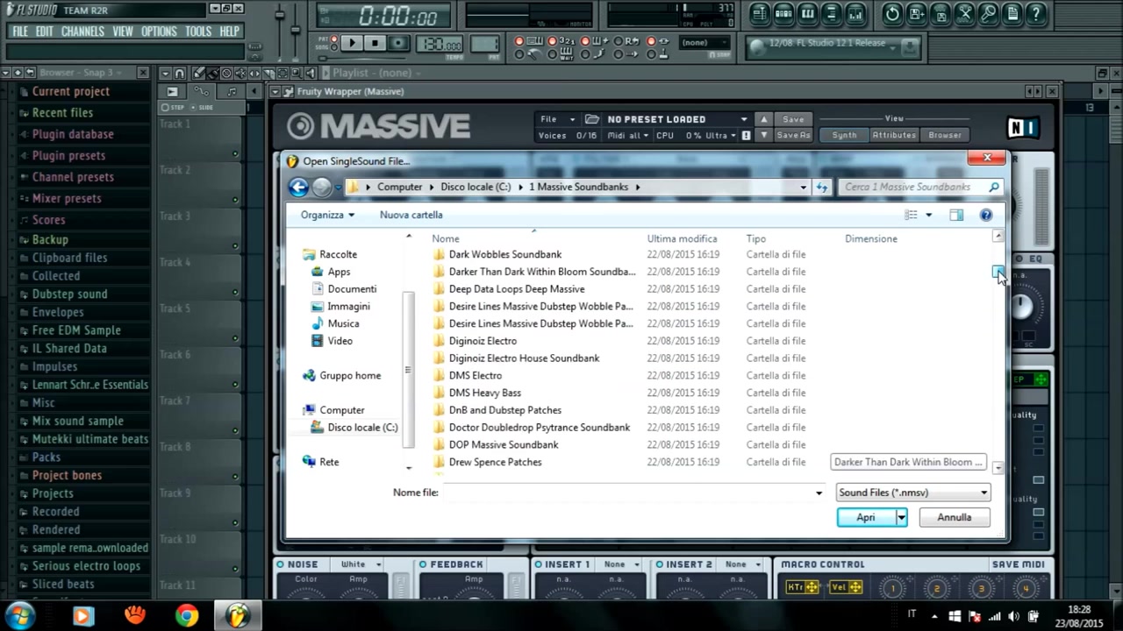Screen dimensions: 1123x631
Task: Open the VIEW menu in FL Studio
Action: (123, 32)
